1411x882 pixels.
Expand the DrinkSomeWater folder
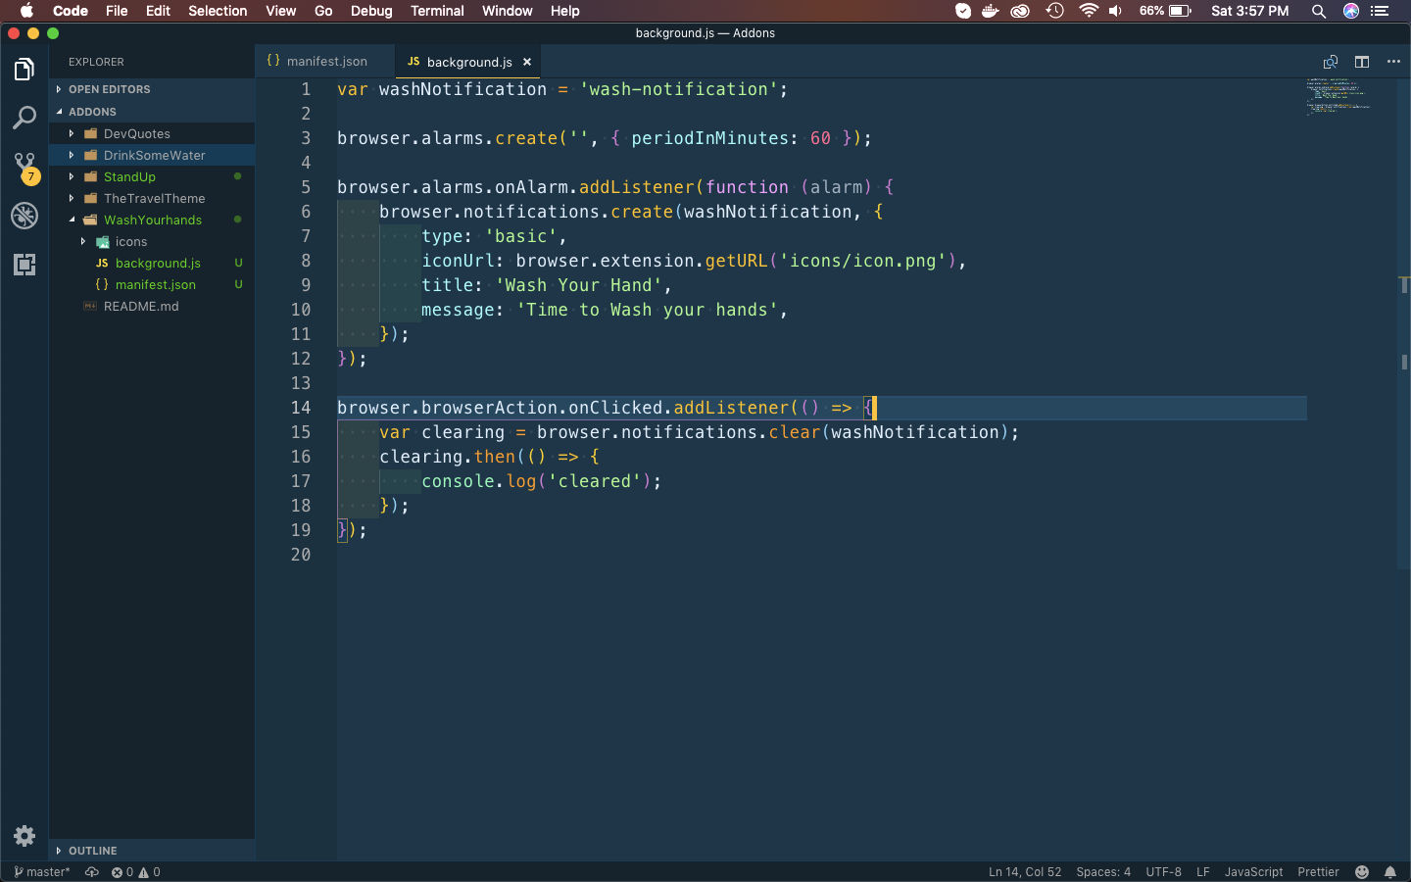point(152,155)
